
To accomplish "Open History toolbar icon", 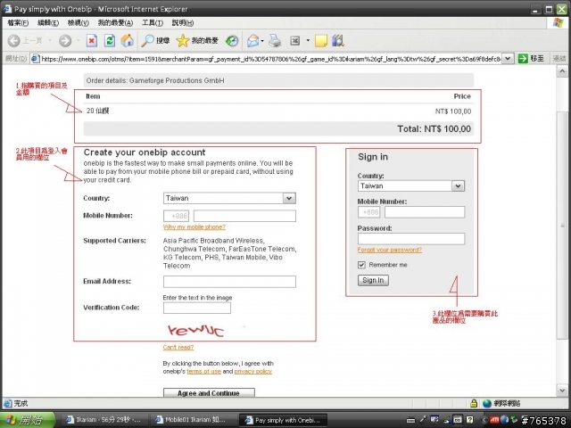I will pyautogui.click(x=232, y=40).
